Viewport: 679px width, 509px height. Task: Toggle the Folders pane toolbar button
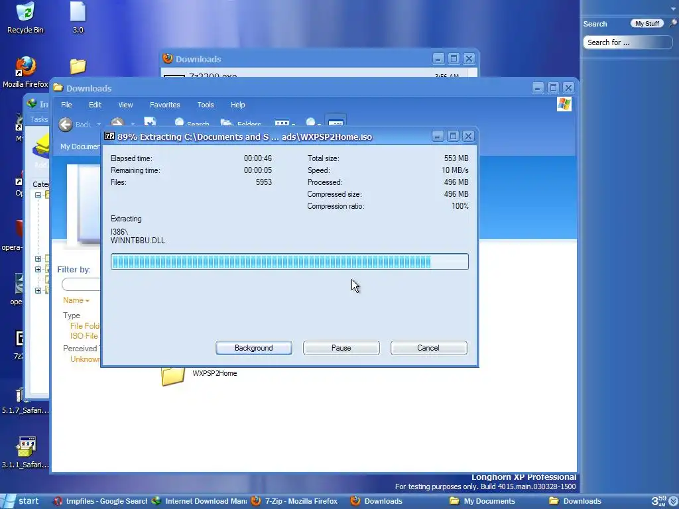coord(241,124)
